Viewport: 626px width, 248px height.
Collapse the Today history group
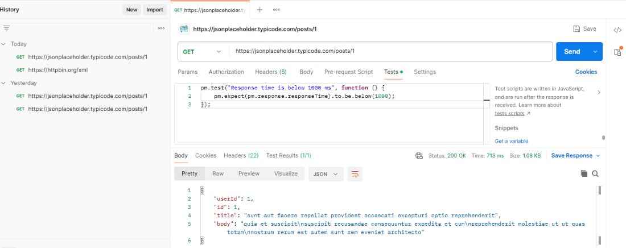3,44
